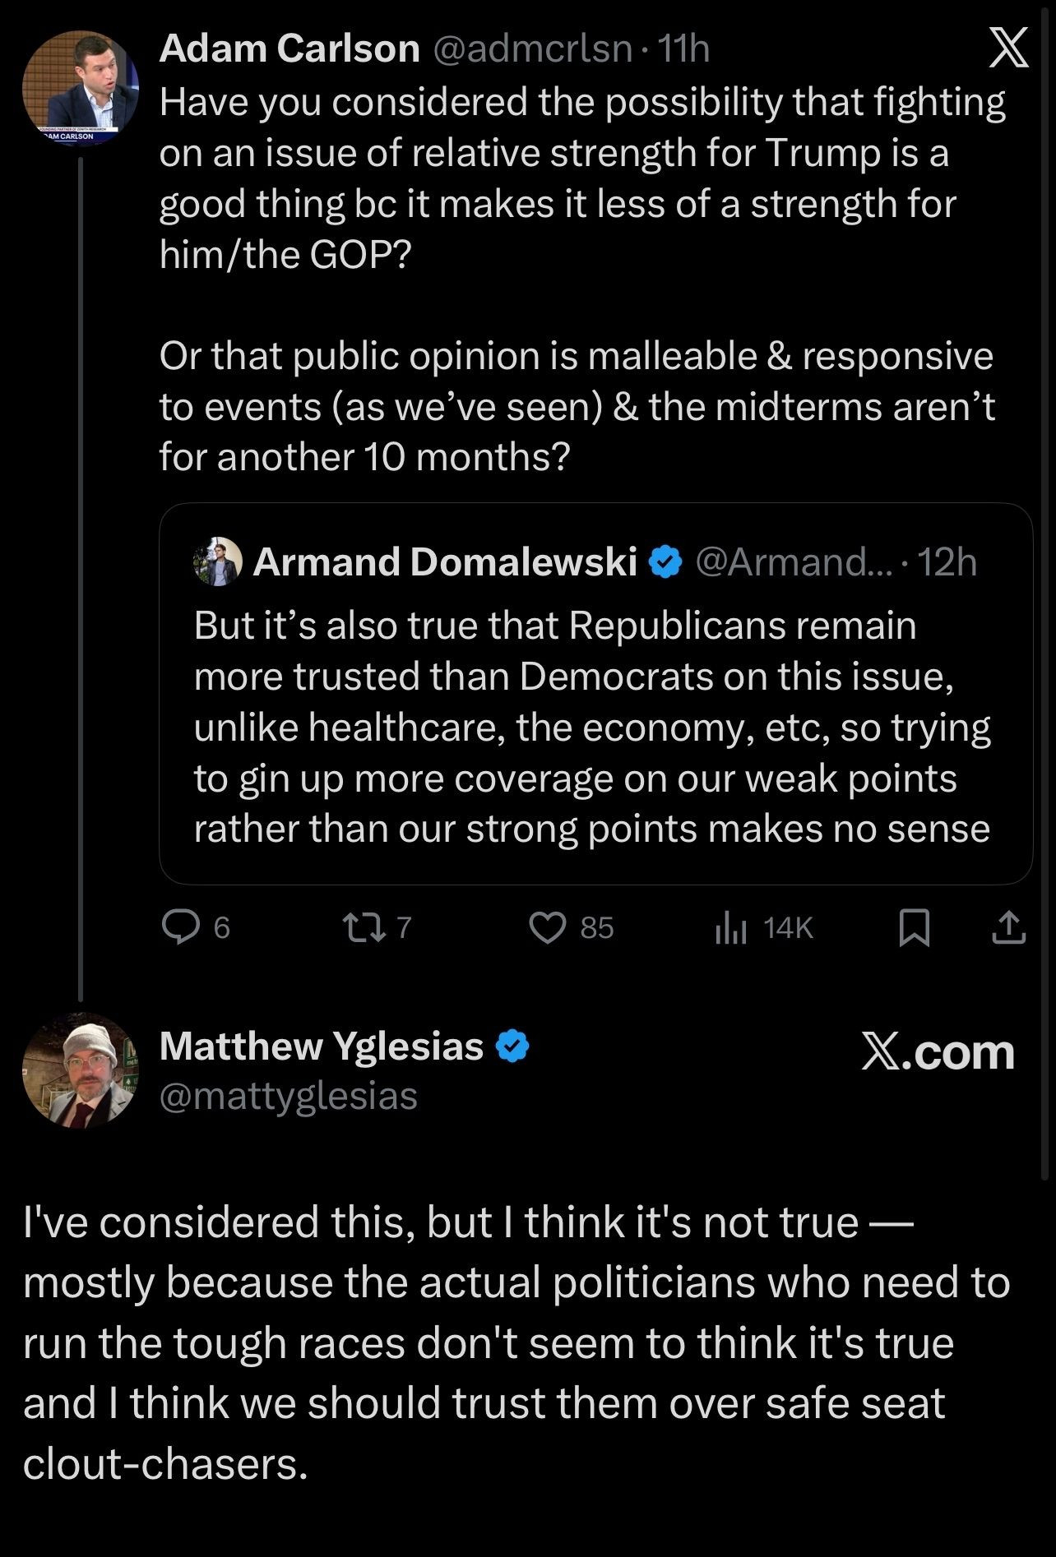Click the Armand Domalewski name in quote
Viewport: 1056px width, 1557px height.
pyautogui.click(x=445, y=562)
